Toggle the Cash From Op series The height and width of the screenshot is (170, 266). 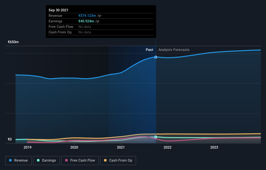click(118, 161)
